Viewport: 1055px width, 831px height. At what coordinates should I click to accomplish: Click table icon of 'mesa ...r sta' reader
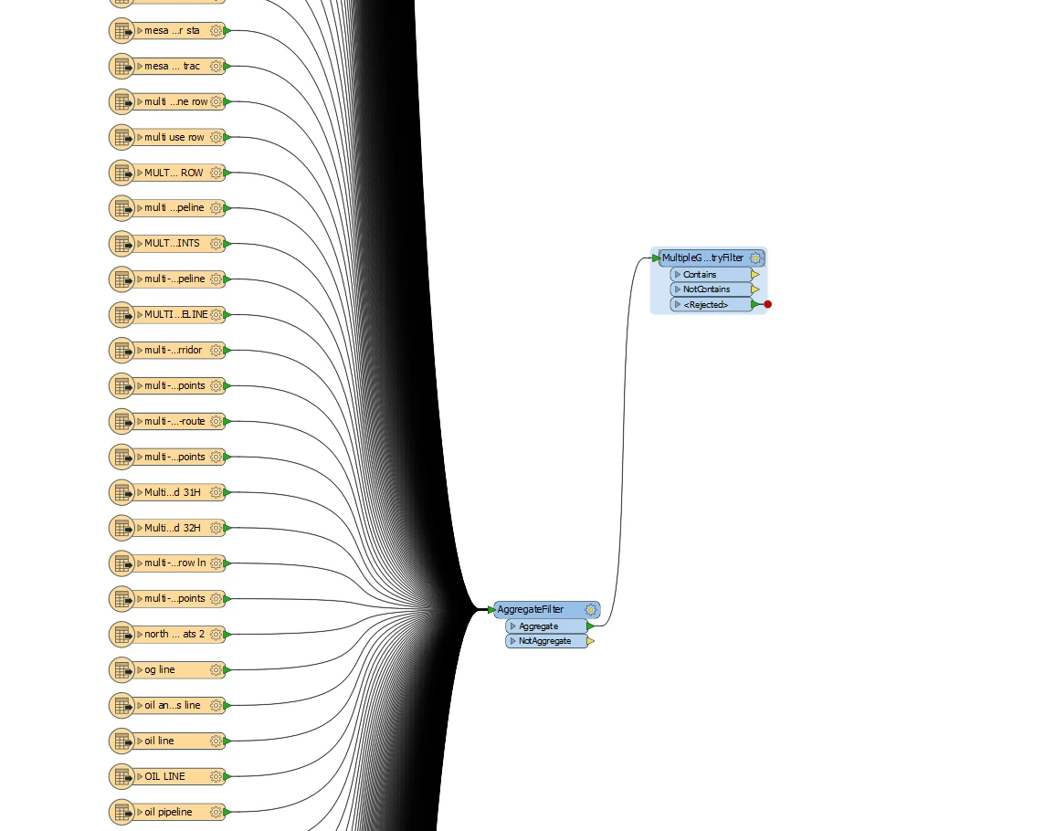[x=122, y=30]
